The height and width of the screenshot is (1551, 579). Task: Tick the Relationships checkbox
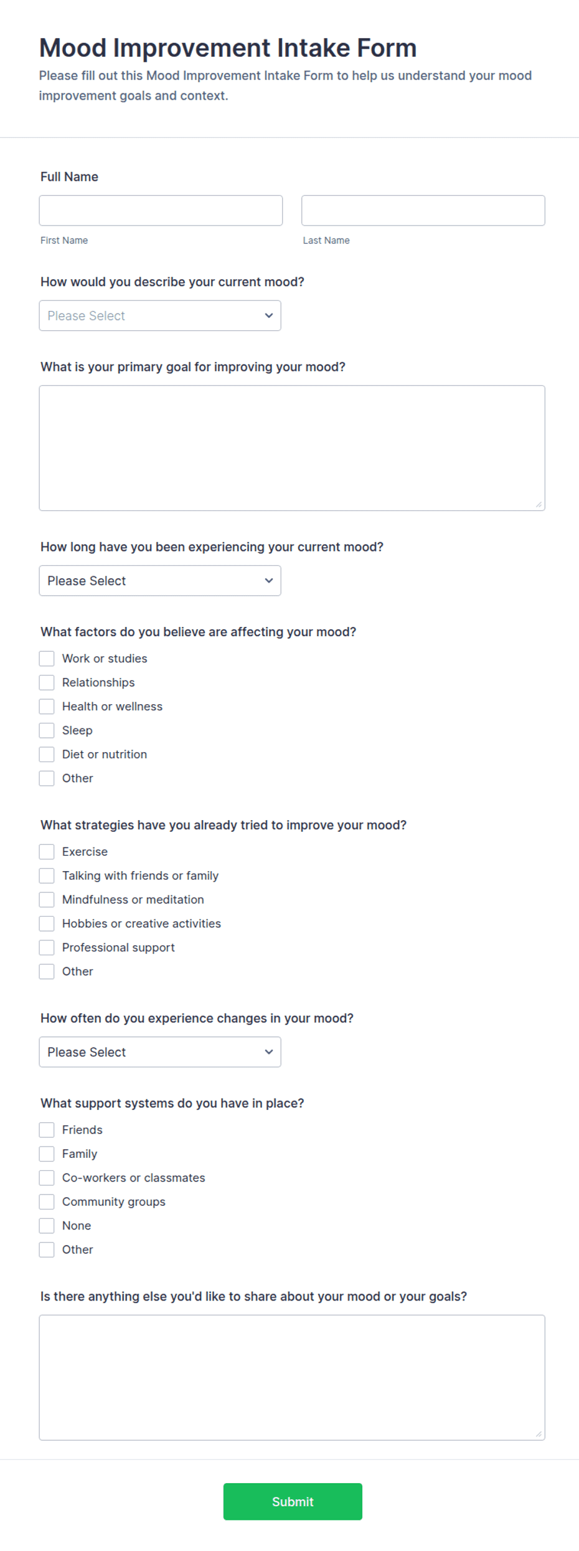tap(47, 682)
